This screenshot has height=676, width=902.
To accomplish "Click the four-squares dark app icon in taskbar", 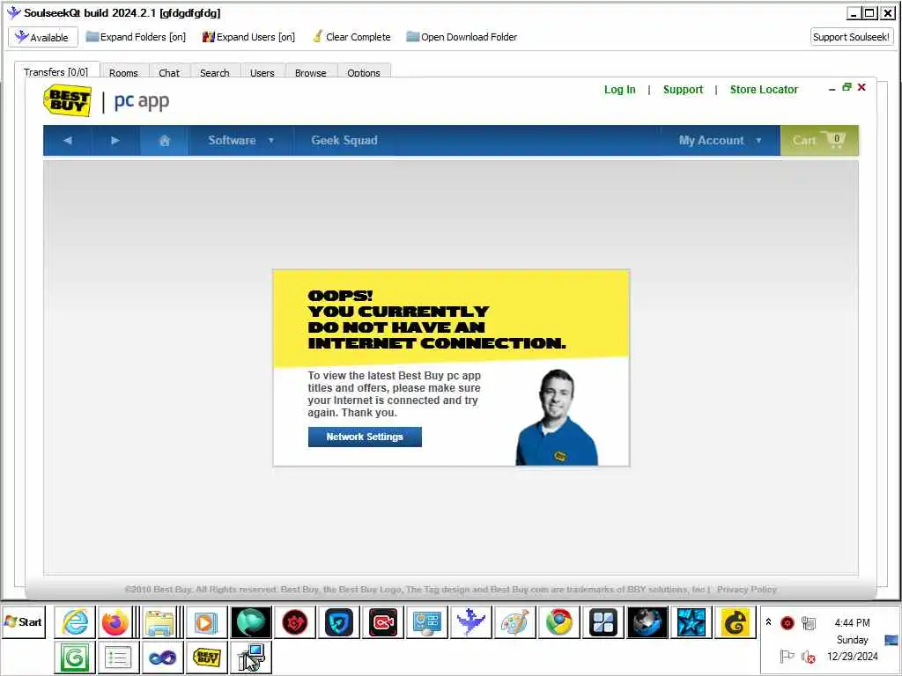I will tap(603, 622).
